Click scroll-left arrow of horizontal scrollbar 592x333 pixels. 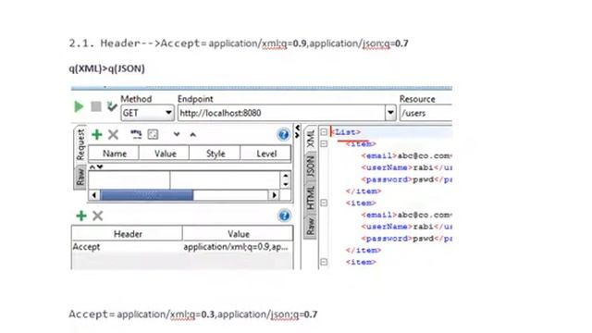[x=94, y=195]
